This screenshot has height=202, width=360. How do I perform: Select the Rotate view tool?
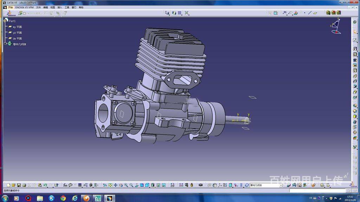click(121, 185)
